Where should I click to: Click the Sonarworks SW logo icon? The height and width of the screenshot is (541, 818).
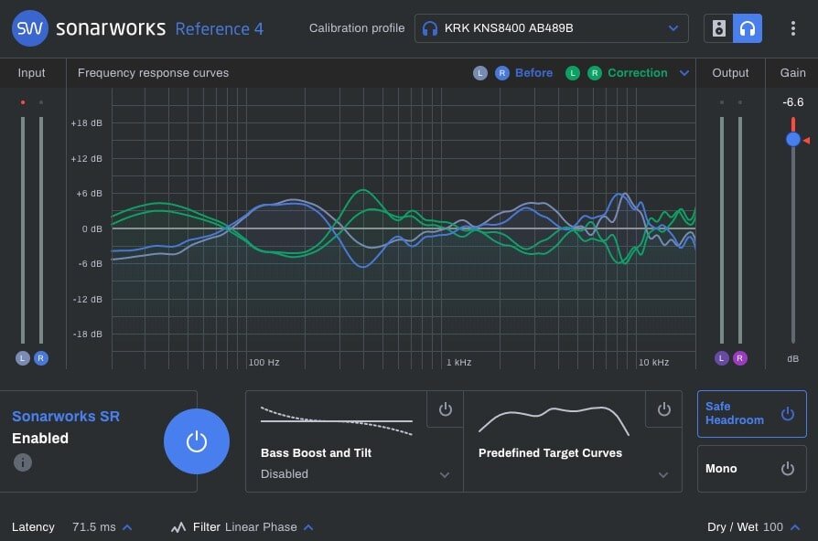(x=29, y=28)
